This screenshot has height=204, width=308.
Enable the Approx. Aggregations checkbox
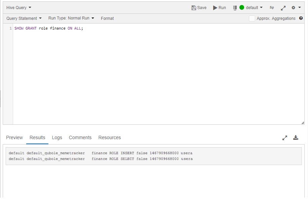pos(252,18)
